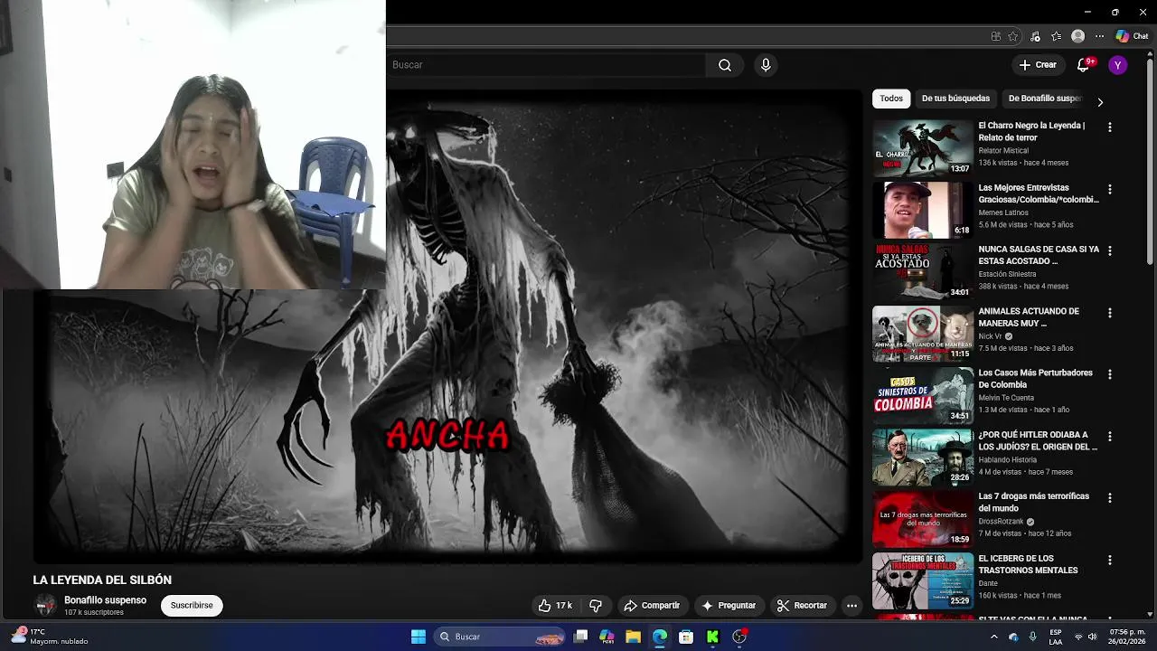
Task: Open options for Iceberg de los trastornos video
Action: click(1110, 560)
